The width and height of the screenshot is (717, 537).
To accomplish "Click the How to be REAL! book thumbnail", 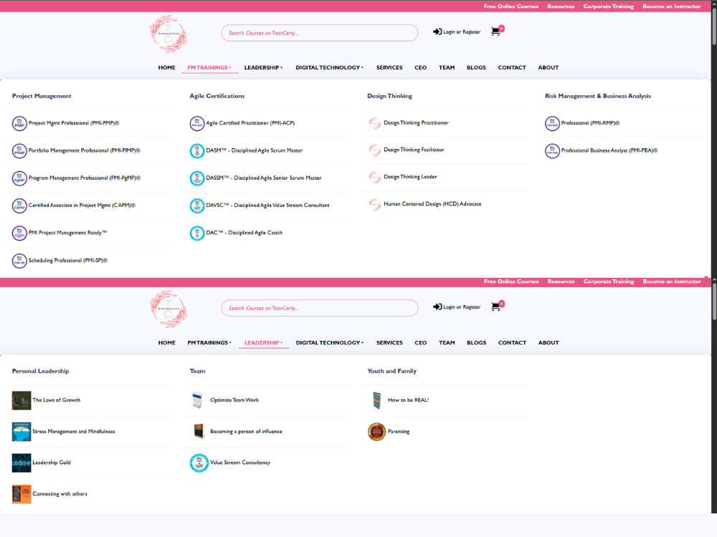I will click(x=377, y=400).
